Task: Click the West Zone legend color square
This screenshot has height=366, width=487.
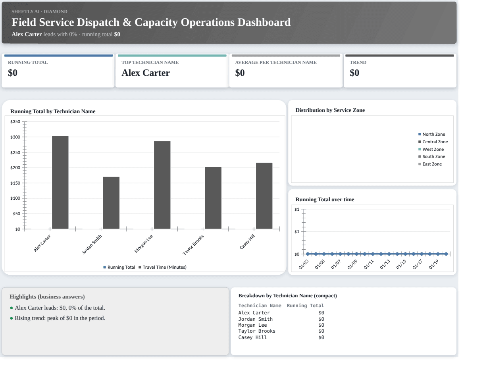Action: coord(420,149)
